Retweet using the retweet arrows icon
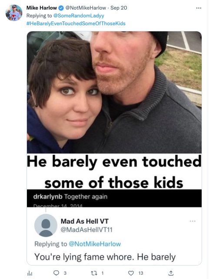This screenshot has width=209, height=279. tap(93, 273)
